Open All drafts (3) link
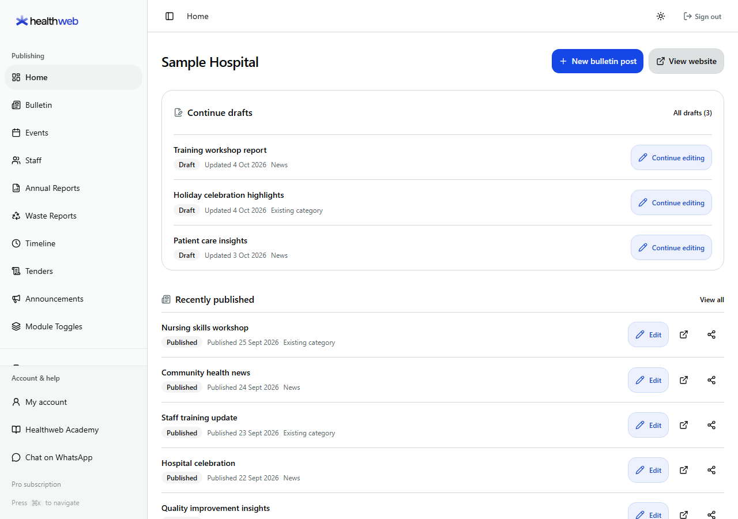Viewport: 738px width, 519px height. (692, 113)
